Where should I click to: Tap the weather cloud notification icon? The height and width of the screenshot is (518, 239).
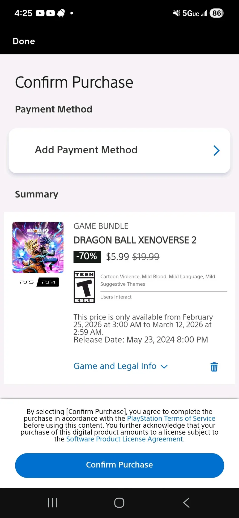point(61,13)
